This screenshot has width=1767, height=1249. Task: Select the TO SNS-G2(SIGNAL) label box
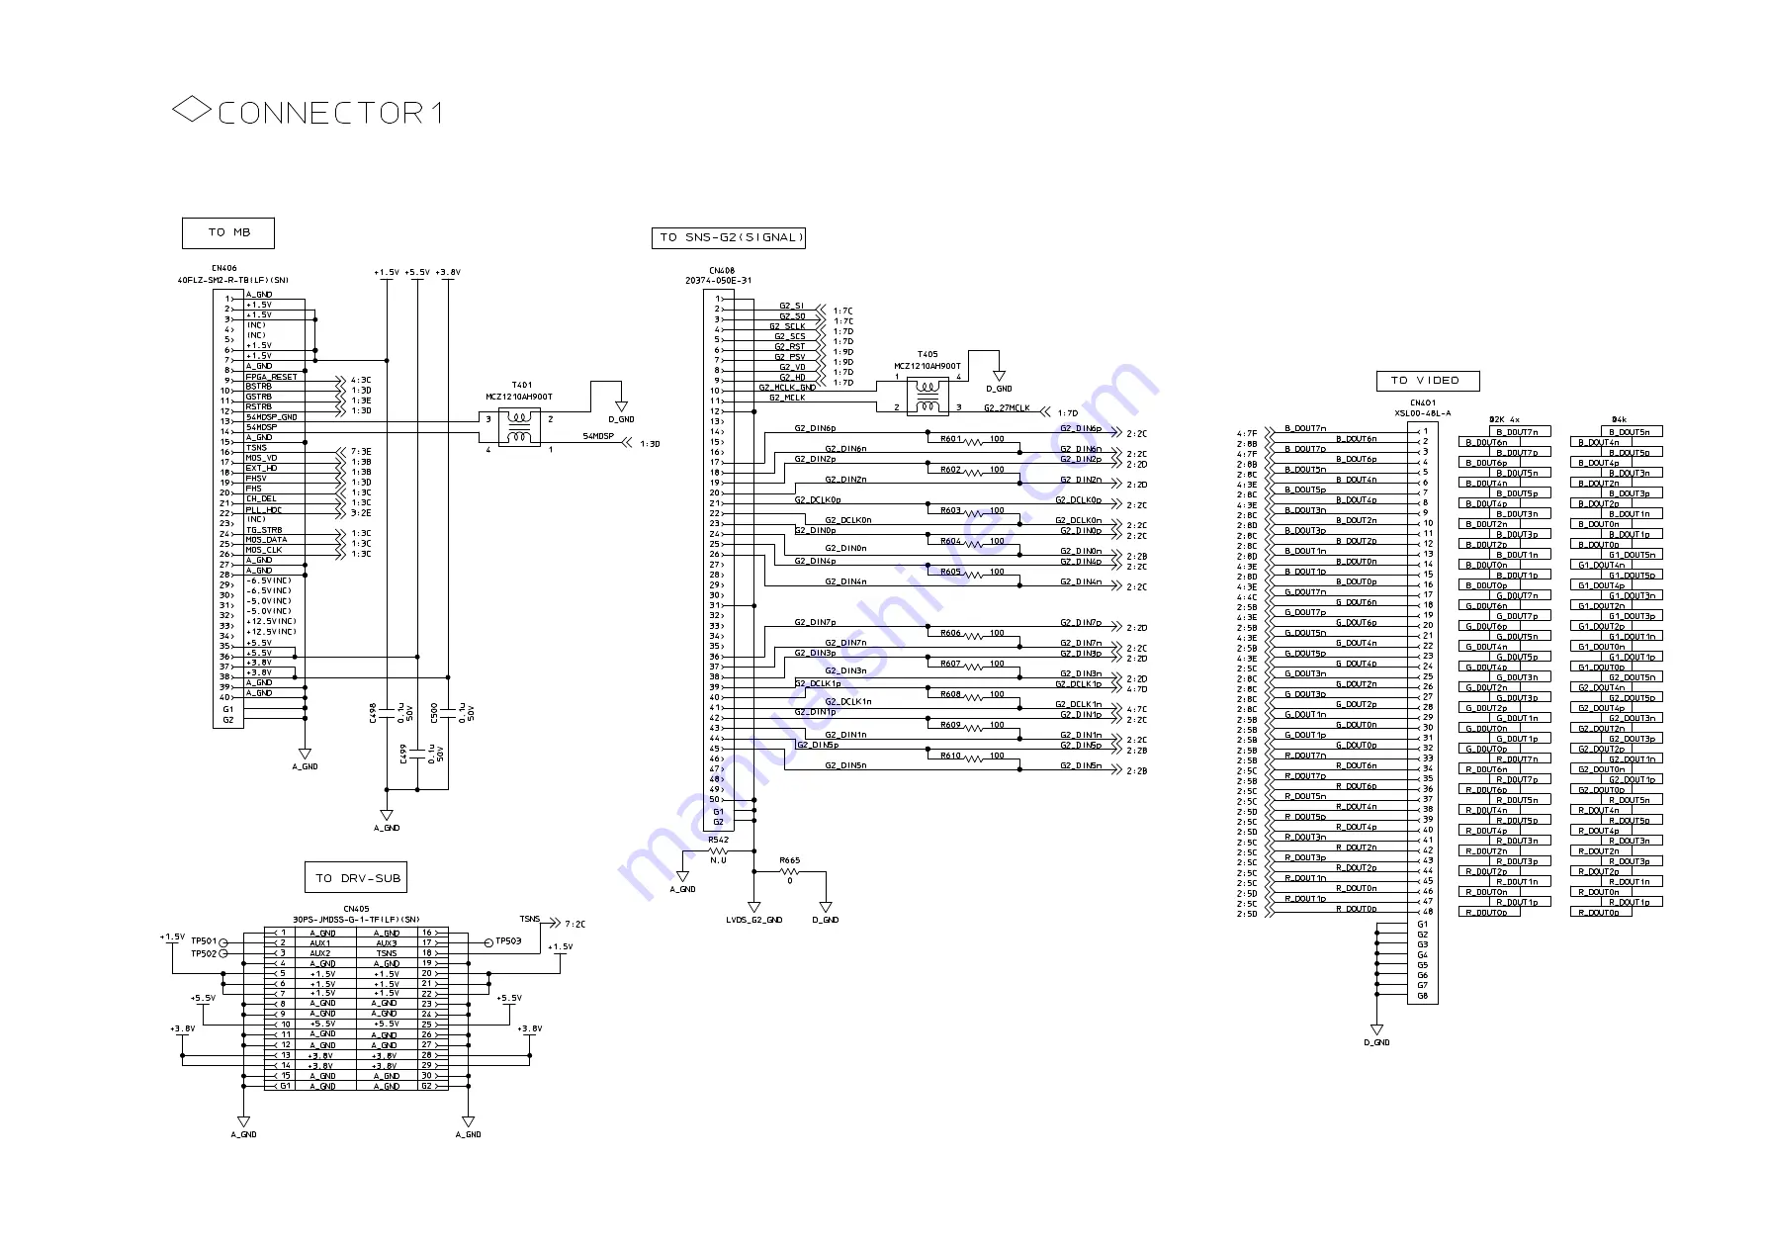click(x=729, y=237)
